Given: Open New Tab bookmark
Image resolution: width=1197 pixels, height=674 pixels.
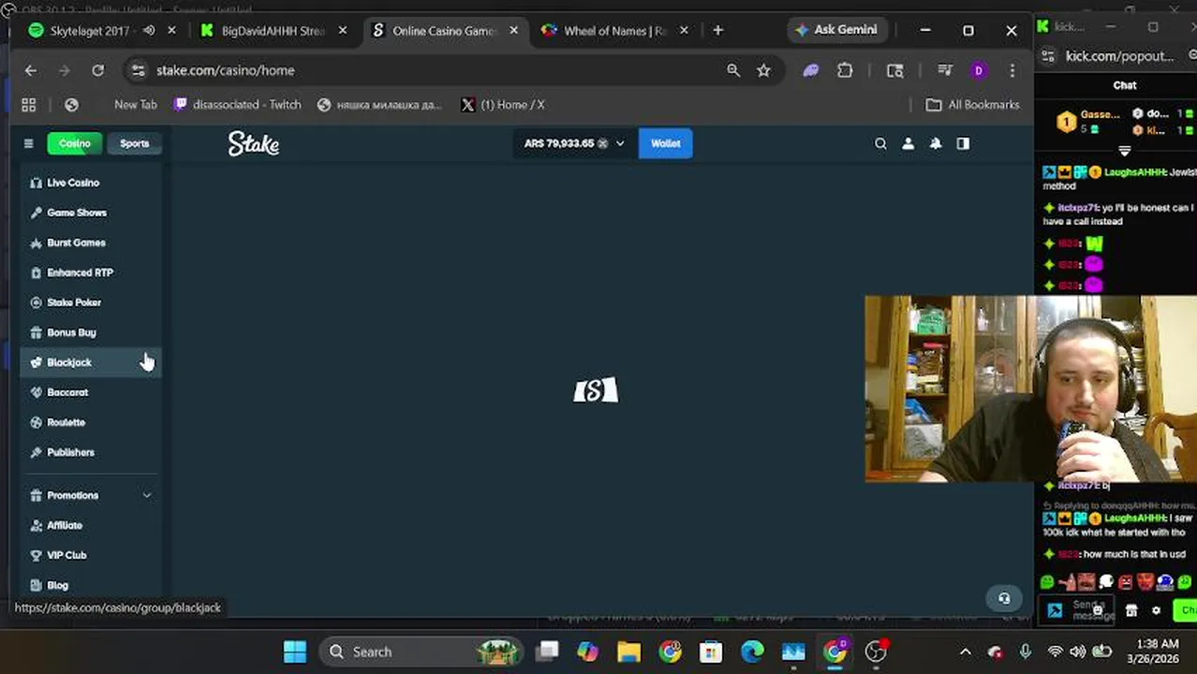Looking at the screenshot, I should pyautogui.click(x=136, y=105).
